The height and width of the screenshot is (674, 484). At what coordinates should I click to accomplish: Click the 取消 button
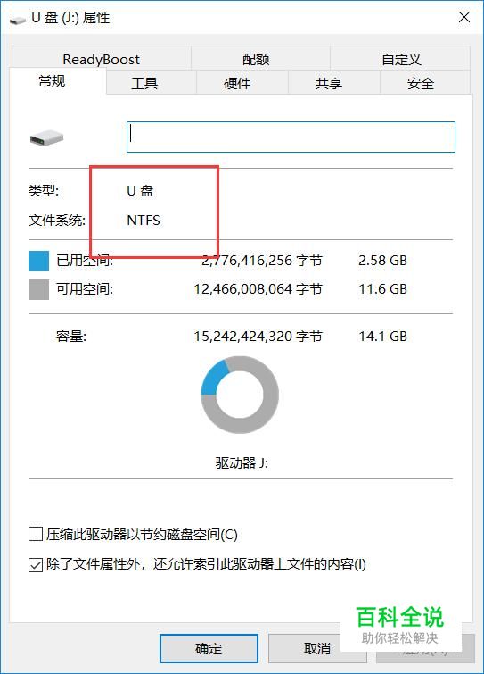pyautogui.click(x=317, y=648)
